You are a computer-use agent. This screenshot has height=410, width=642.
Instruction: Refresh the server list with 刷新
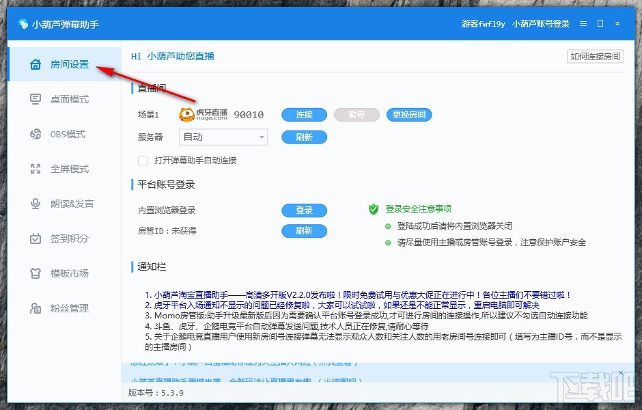coord(303,137)
